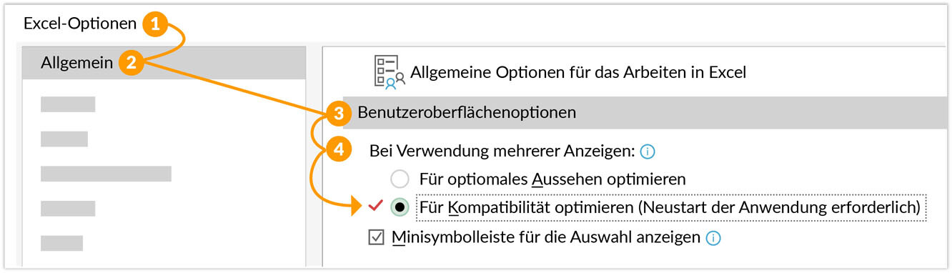Click the orange step 1 marker
Screen dimensions: 952x273
pos(154,24)
